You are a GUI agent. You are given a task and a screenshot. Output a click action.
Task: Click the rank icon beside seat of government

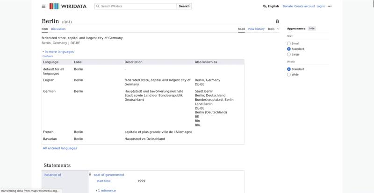[90, 175]
